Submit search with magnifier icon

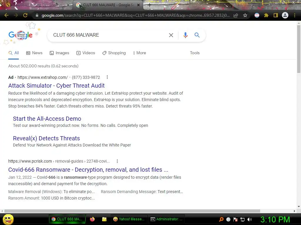click(x=197, y=35)
